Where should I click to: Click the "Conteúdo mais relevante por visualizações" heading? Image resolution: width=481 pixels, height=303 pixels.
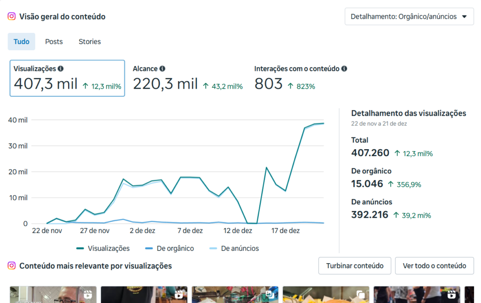coord(95,266)
